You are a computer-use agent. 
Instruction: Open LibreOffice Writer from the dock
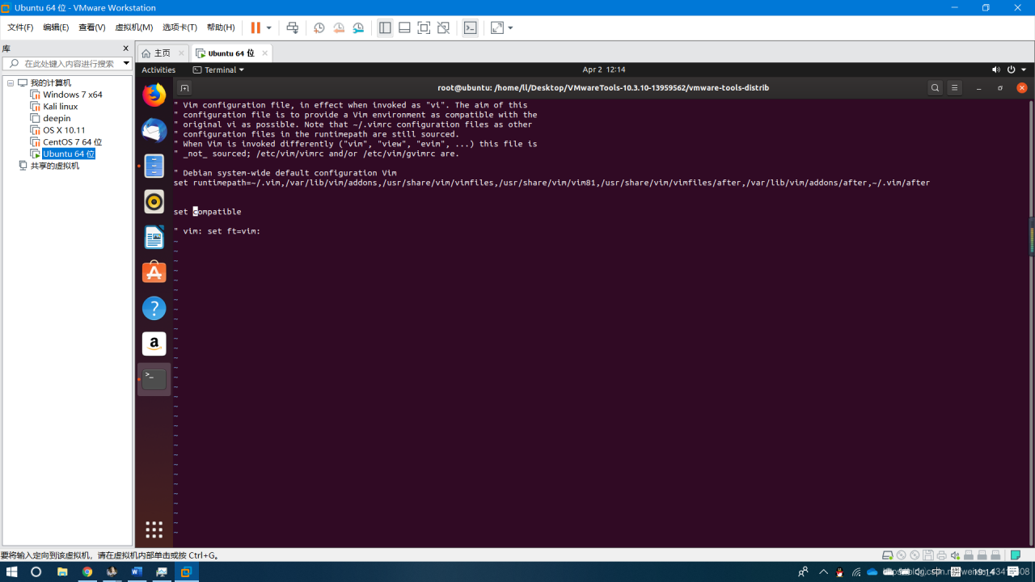point(154,237)
